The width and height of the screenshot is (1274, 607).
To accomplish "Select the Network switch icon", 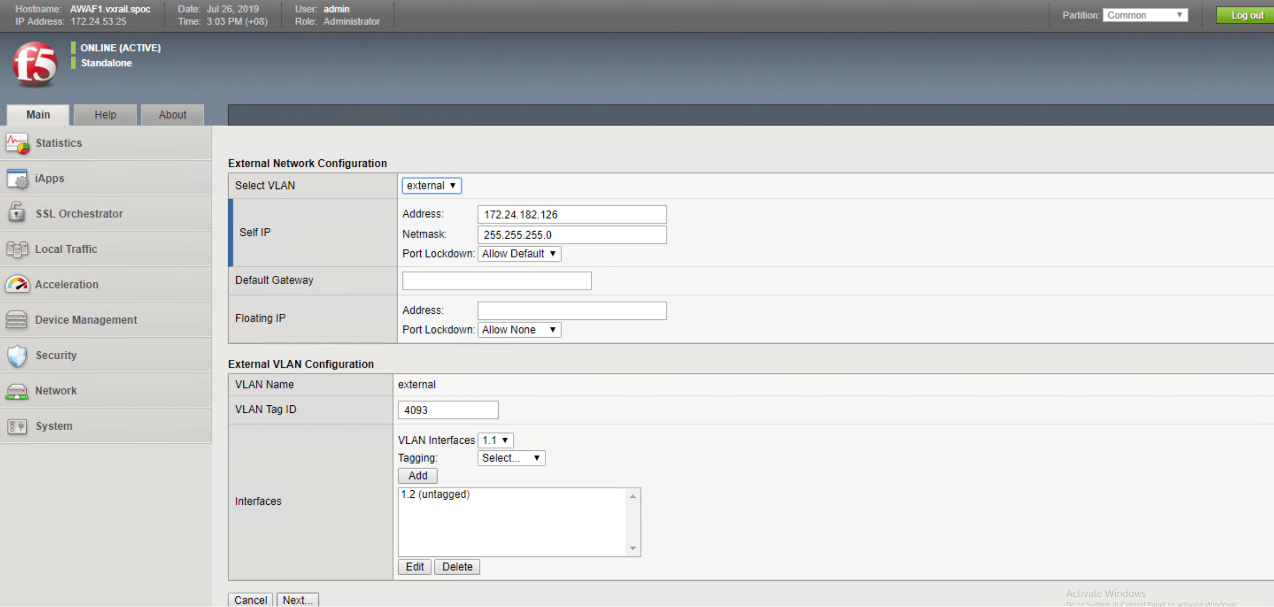I will (17, 391).
